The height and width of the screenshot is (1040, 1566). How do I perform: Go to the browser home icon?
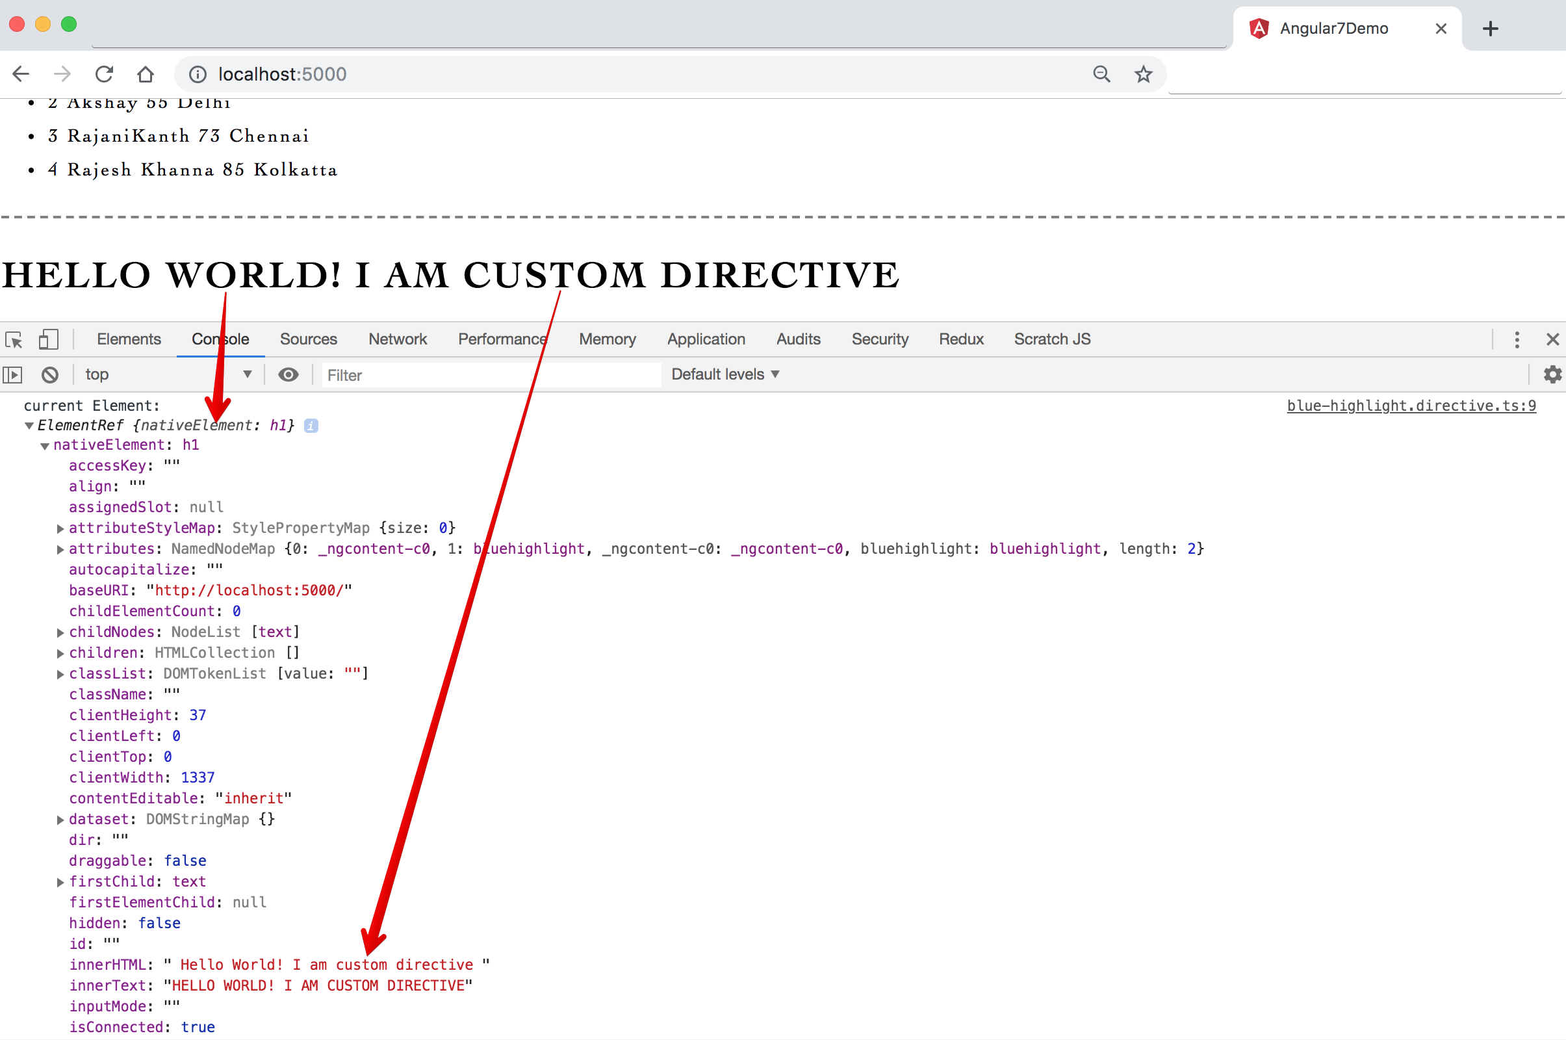click(x=145, y=73)
